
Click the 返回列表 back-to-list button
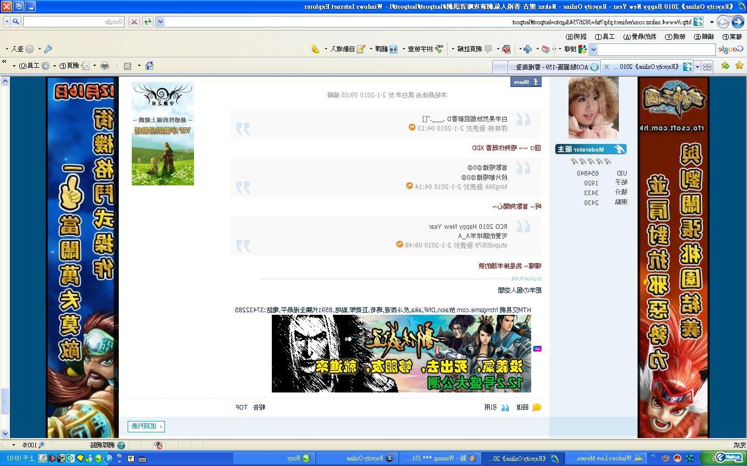(x=146, y=426)
